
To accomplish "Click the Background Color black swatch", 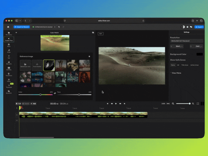I will click(199, 54).
